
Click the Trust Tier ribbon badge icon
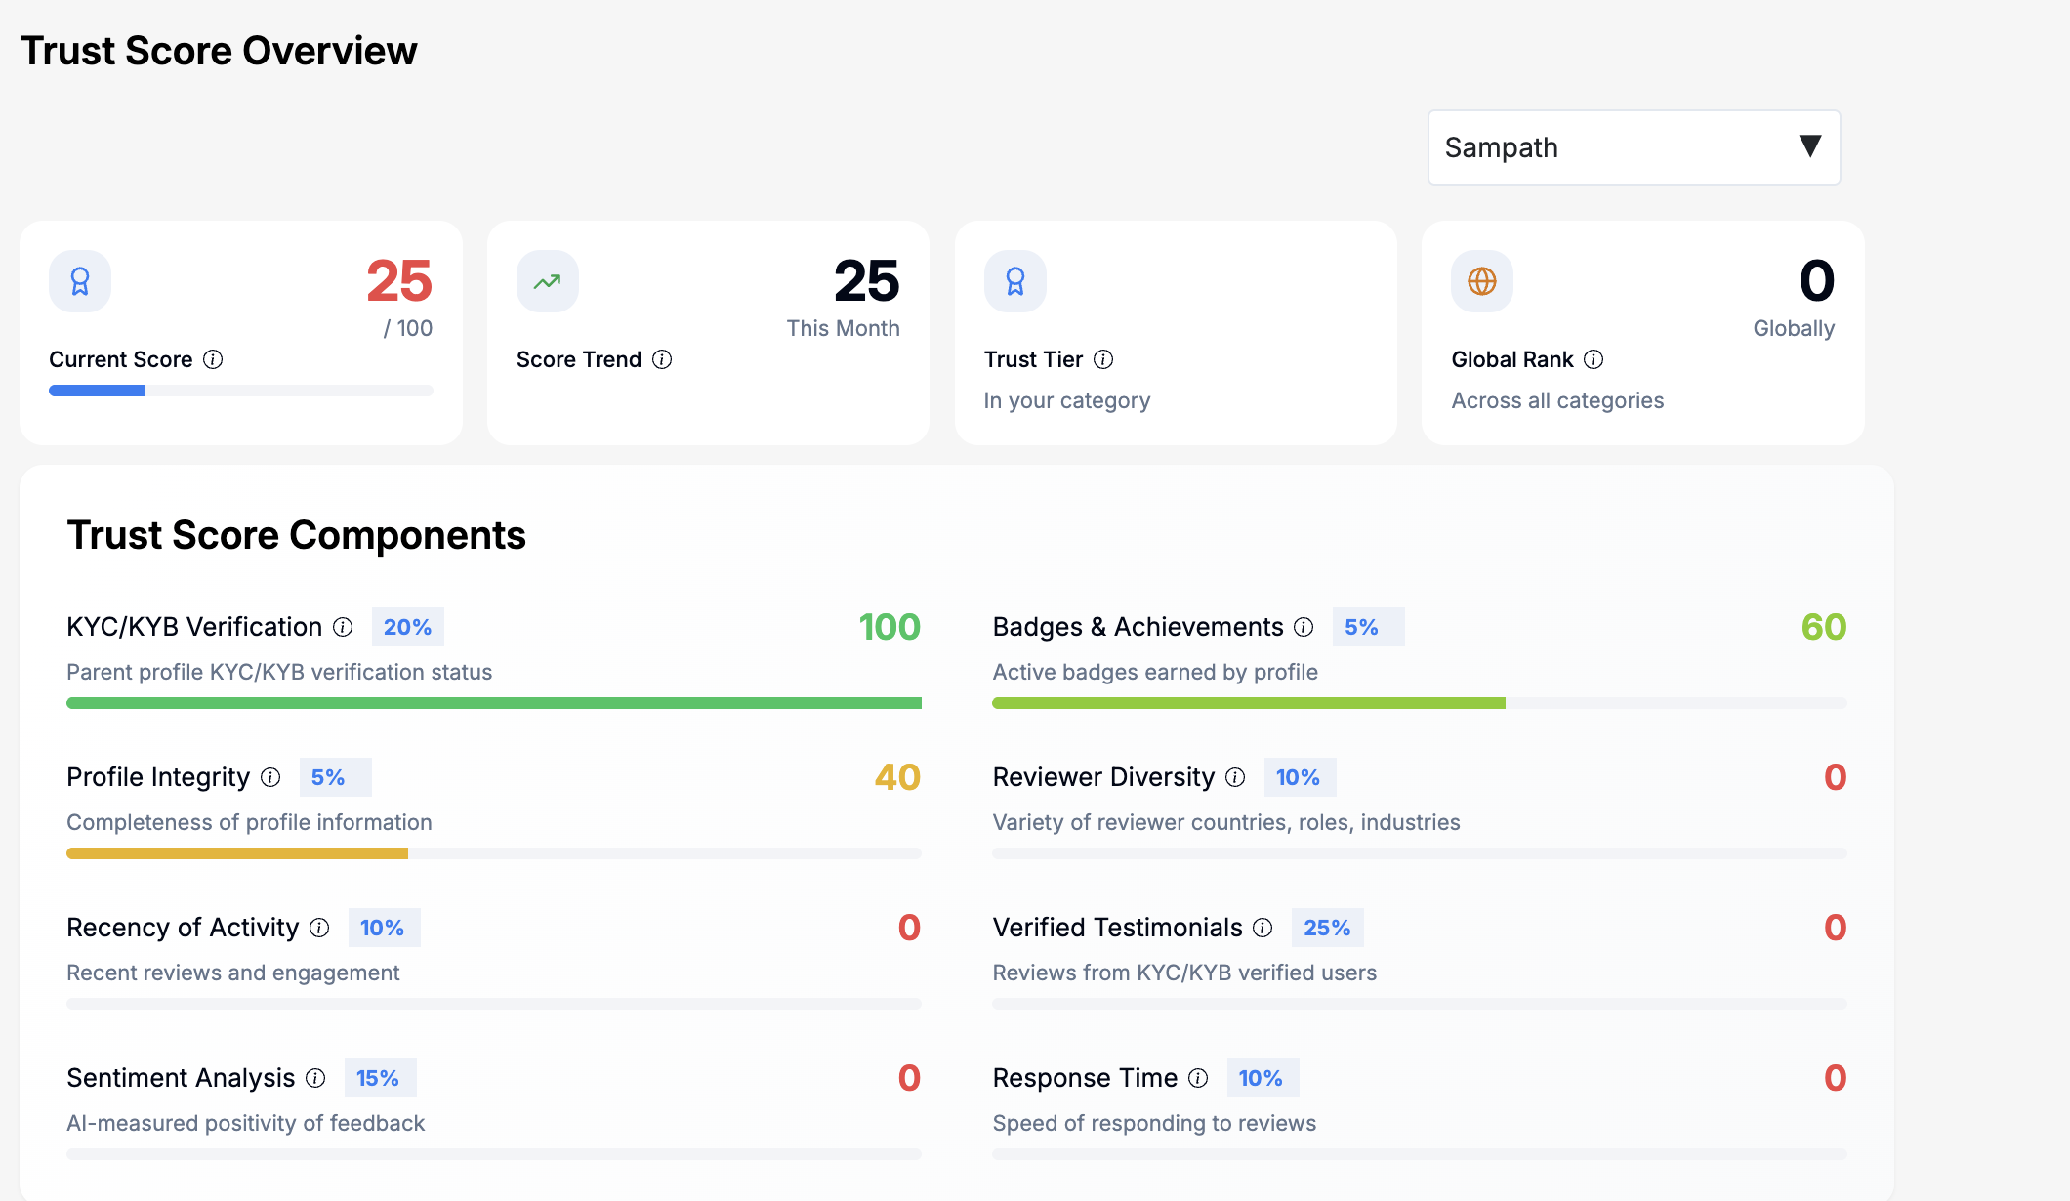[1014, 281]
